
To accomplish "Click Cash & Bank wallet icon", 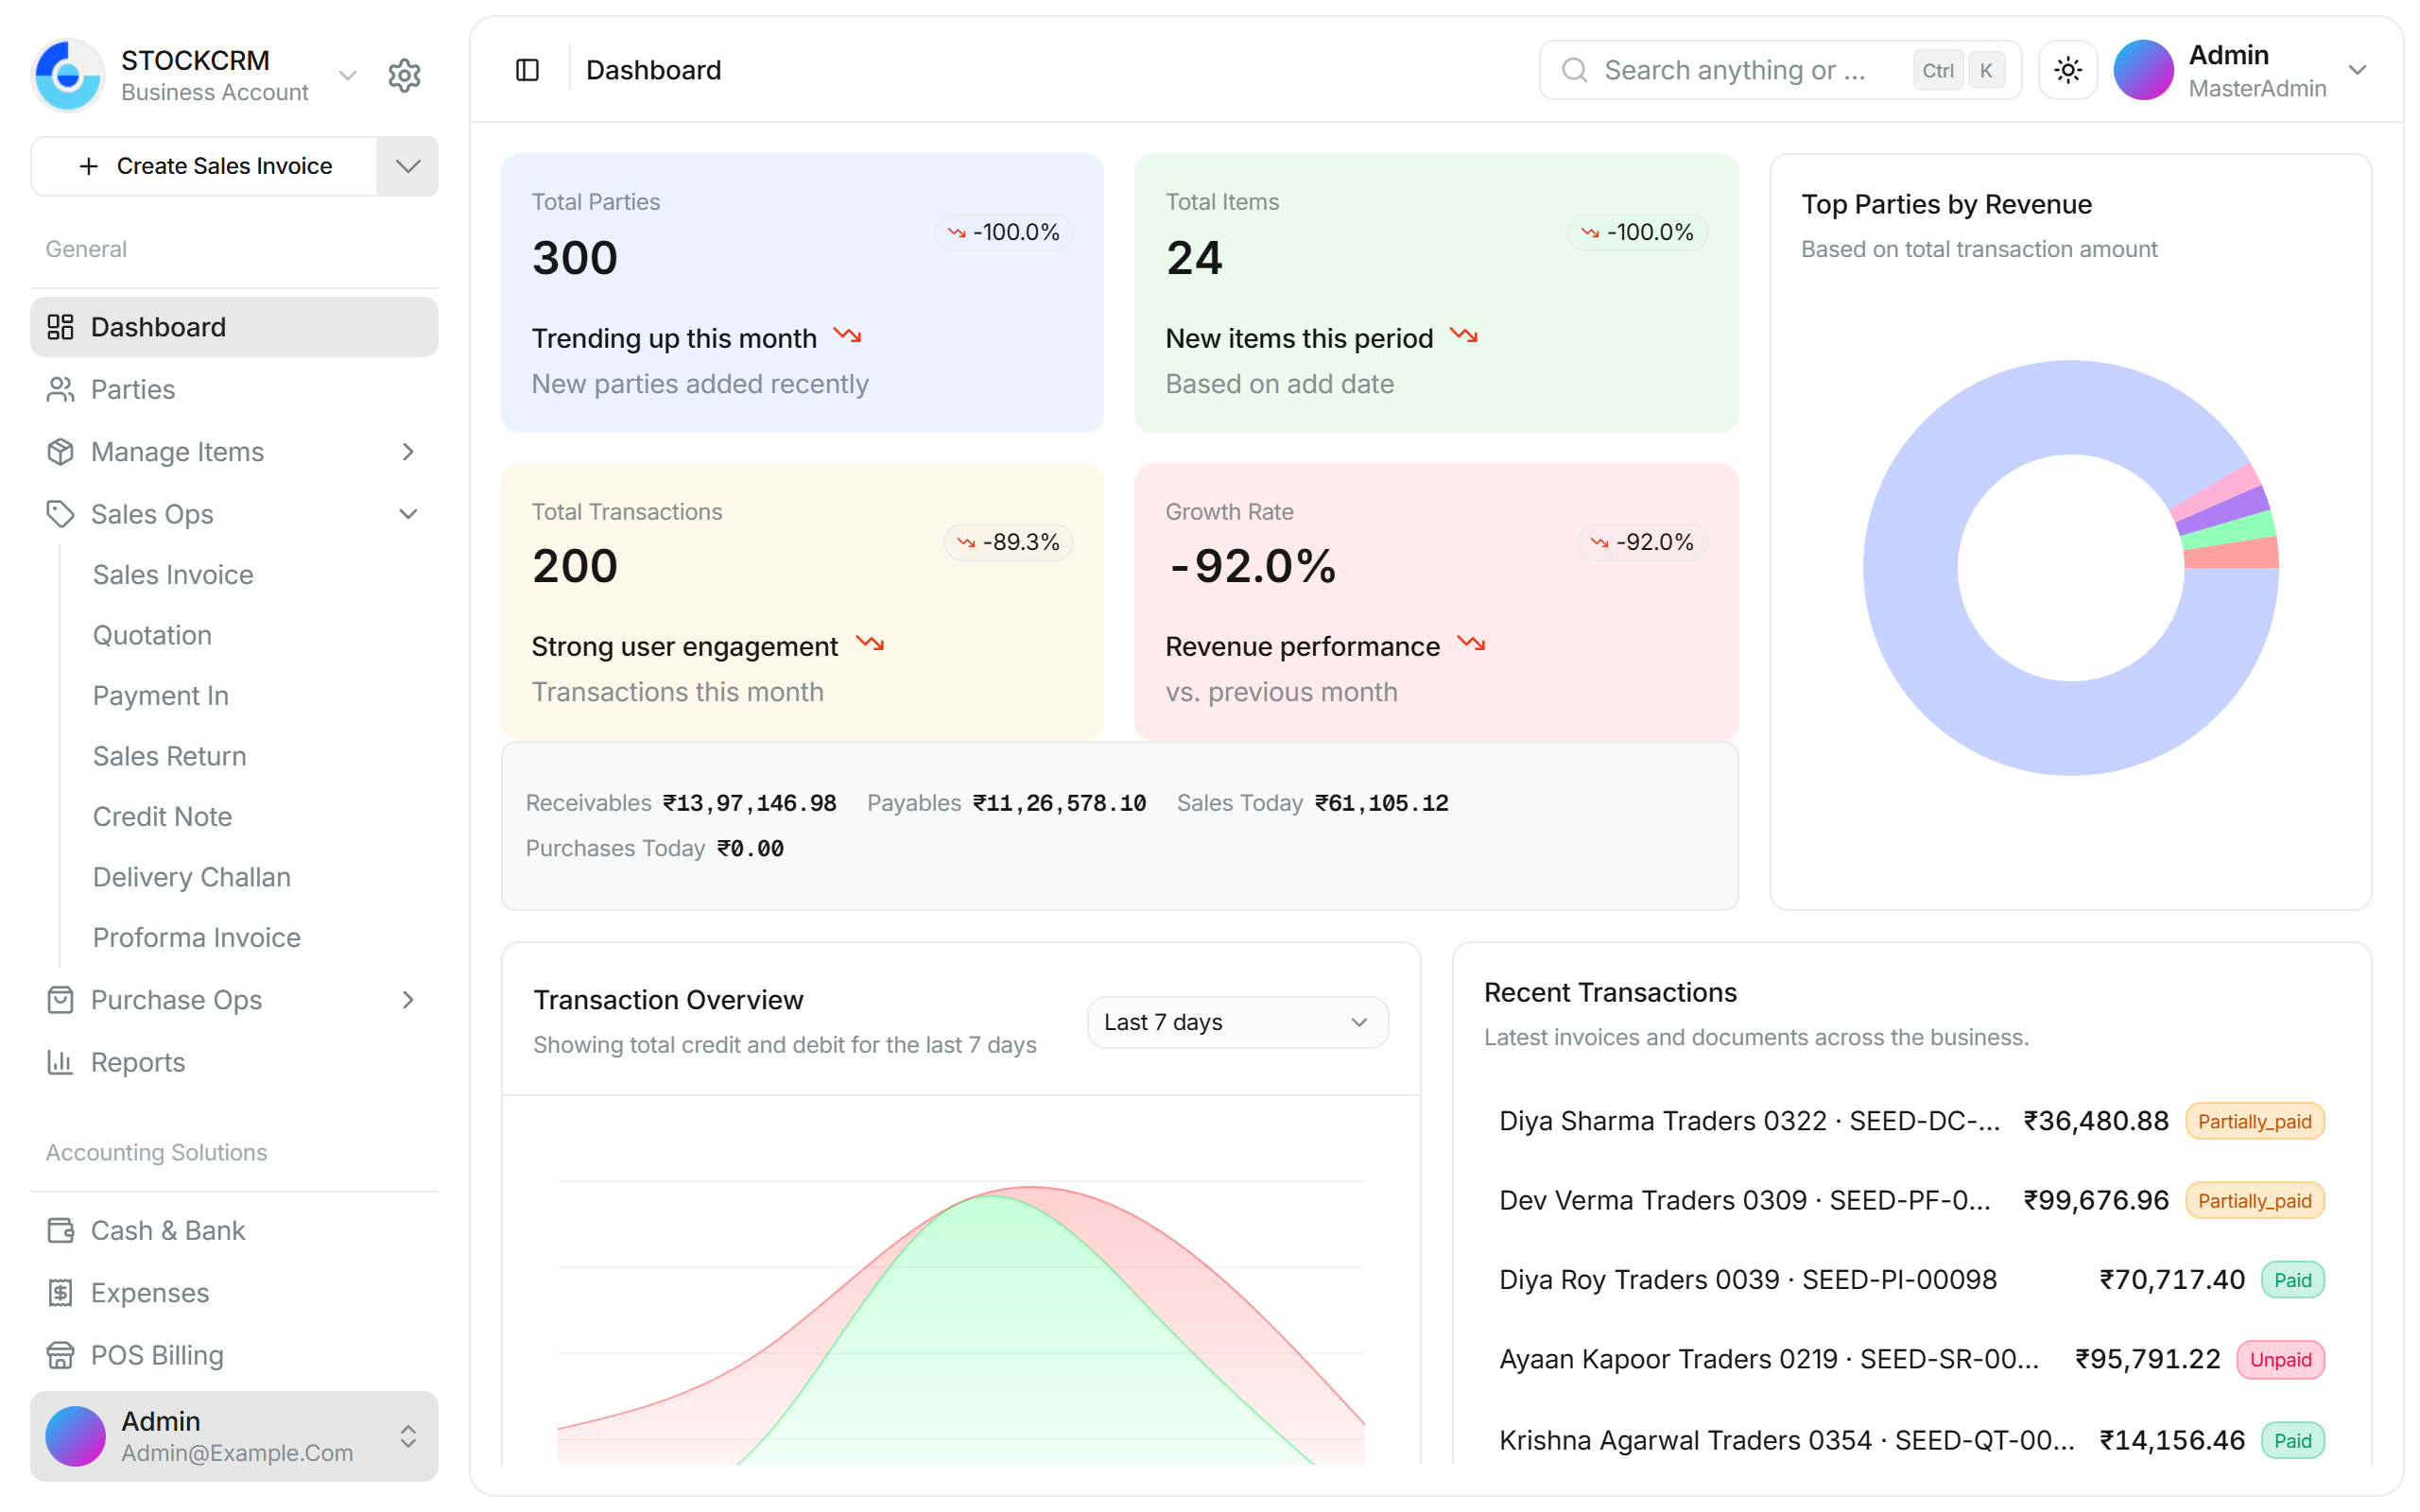I will (61, 1230).
